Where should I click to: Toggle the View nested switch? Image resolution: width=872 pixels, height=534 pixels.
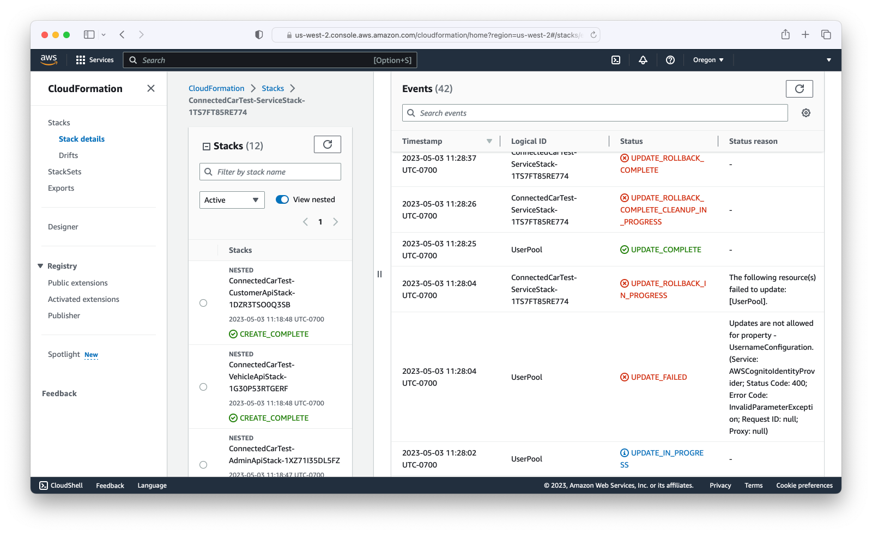tap(282, 199)
